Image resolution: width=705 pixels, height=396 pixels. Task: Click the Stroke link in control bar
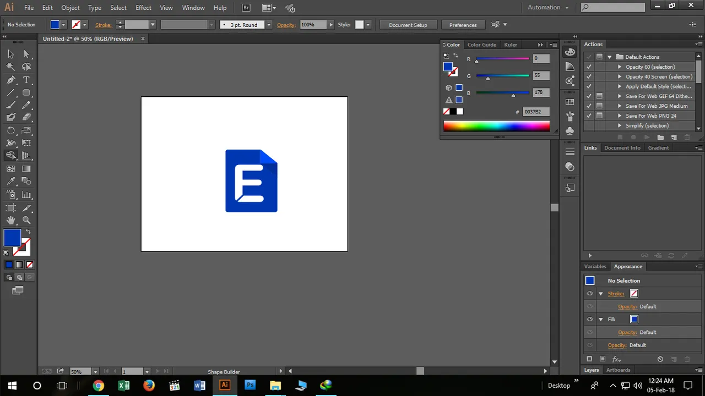click(104, 25)
